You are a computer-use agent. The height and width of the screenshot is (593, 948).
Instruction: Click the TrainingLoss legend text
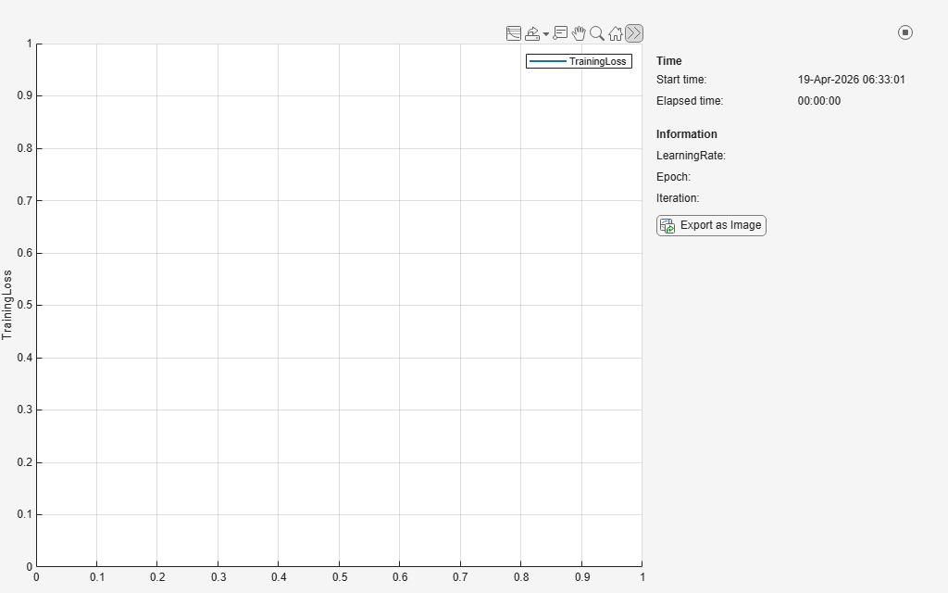point(597,61)
